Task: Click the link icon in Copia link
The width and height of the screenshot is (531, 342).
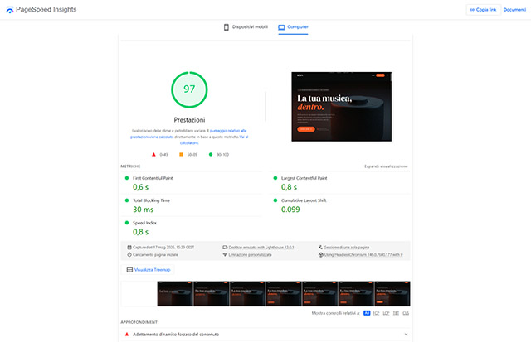Action: coord(472,10)
